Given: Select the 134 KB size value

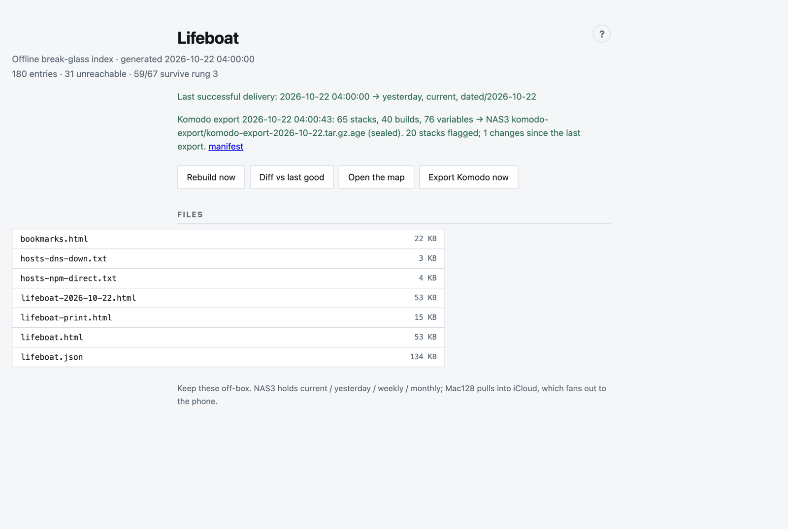Looking at the screenshot, I should click(423, 357).
